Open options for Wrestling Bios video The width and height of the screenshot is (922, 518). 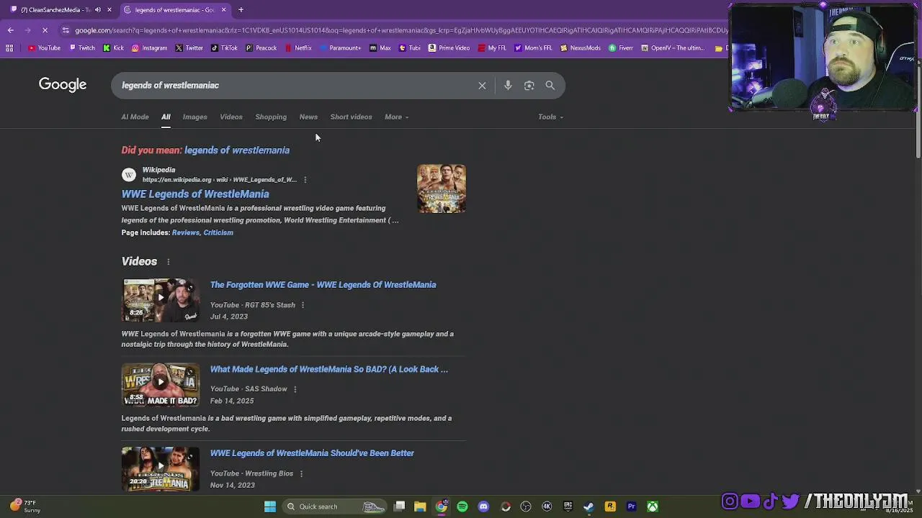301,473
